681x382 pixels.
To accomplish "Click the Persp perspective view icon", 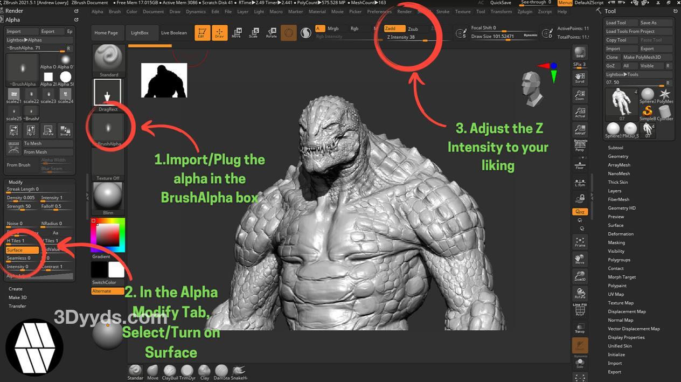I will [x=580, y=145].
